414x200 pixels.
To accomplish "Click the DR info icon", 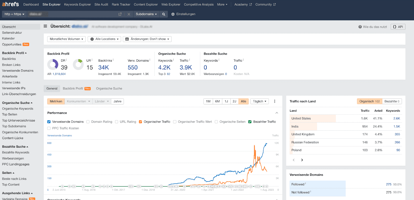I will (66, 60).
